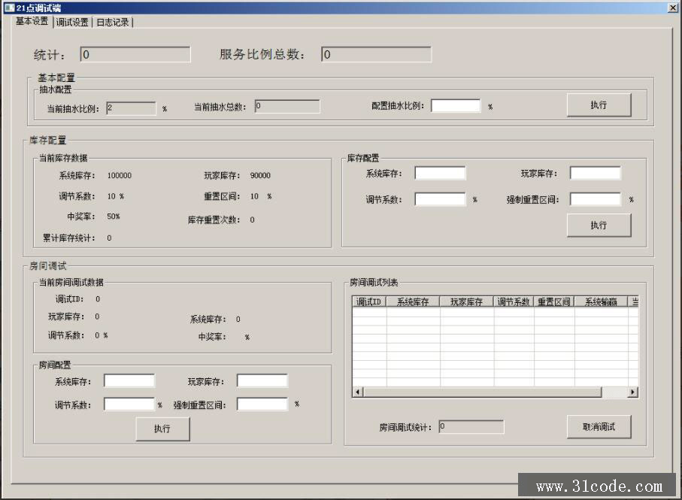Click 执行 button in 抽水配置 section

pos(599,105)
